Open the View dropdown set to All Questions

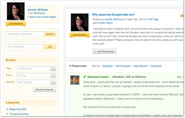pyautogui.click(x=36, y=69)
